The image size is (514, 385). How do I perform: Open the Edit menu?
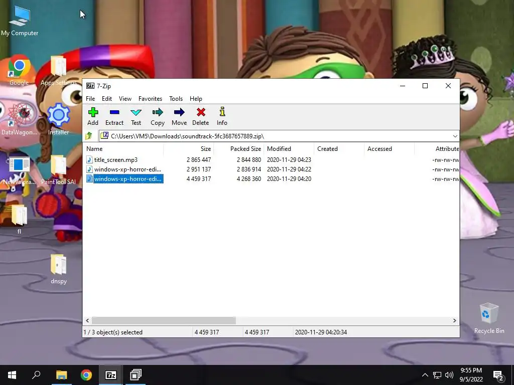107,99
